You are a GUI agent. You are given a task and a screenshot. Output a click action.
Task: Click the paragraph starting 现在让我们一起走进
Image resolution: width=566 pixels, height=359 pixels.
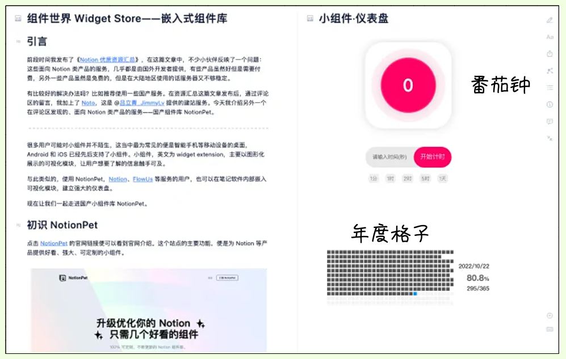(x=88, y=204)
